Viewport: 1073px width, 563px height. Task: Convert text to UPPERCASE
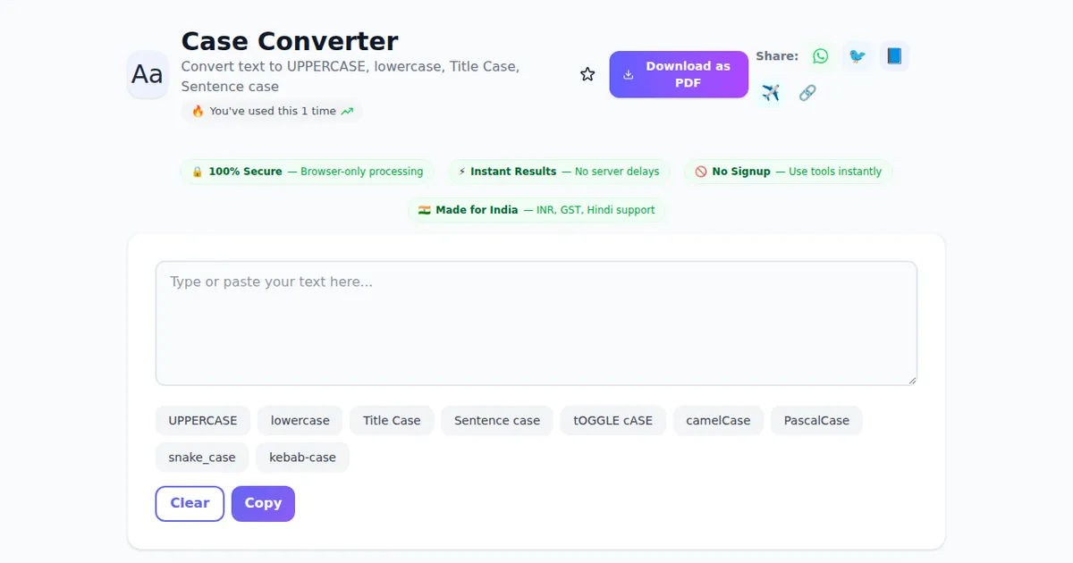pyautogui.click(x=203, y=421)
